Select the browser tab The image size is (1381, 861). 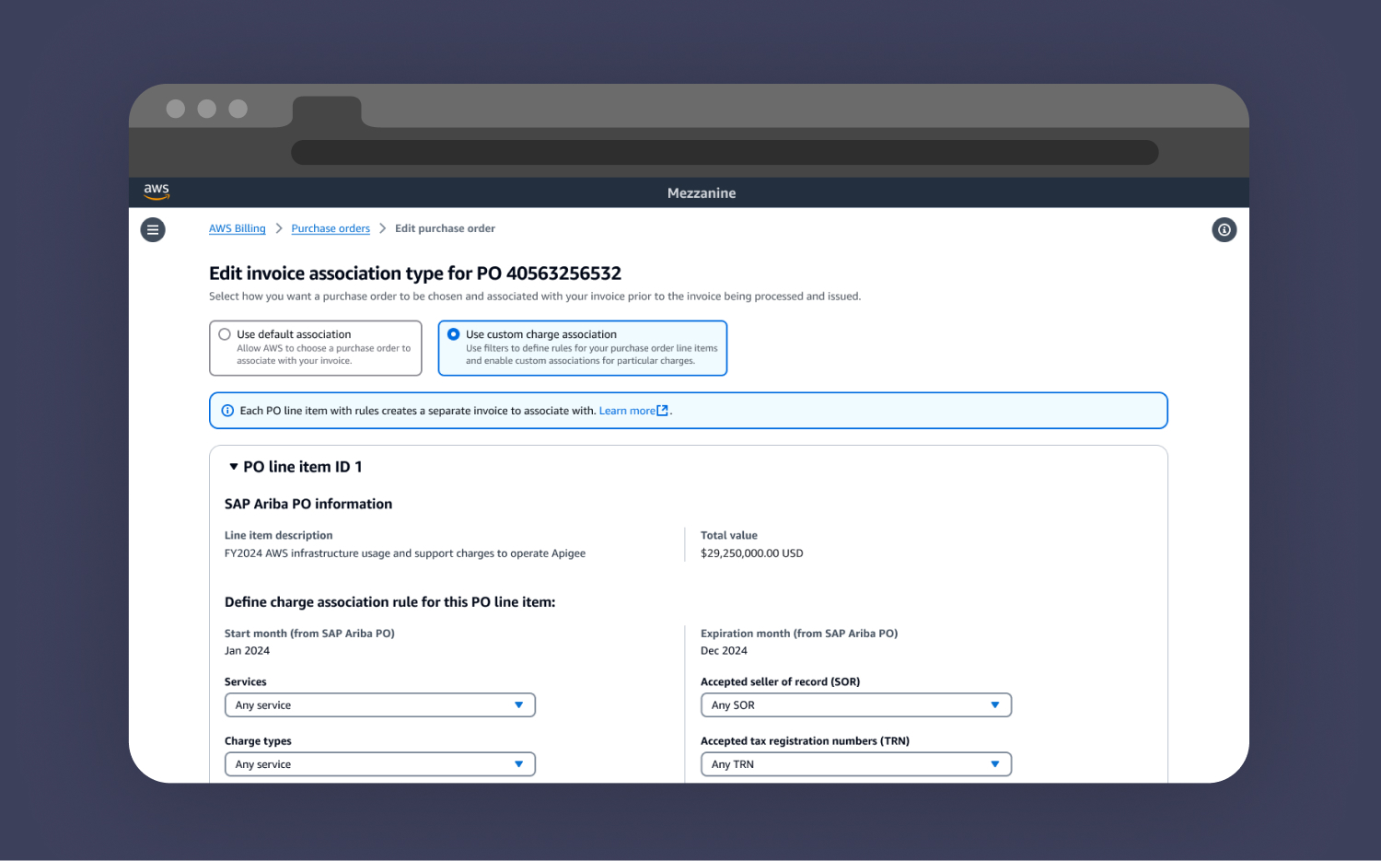[327, 111]
